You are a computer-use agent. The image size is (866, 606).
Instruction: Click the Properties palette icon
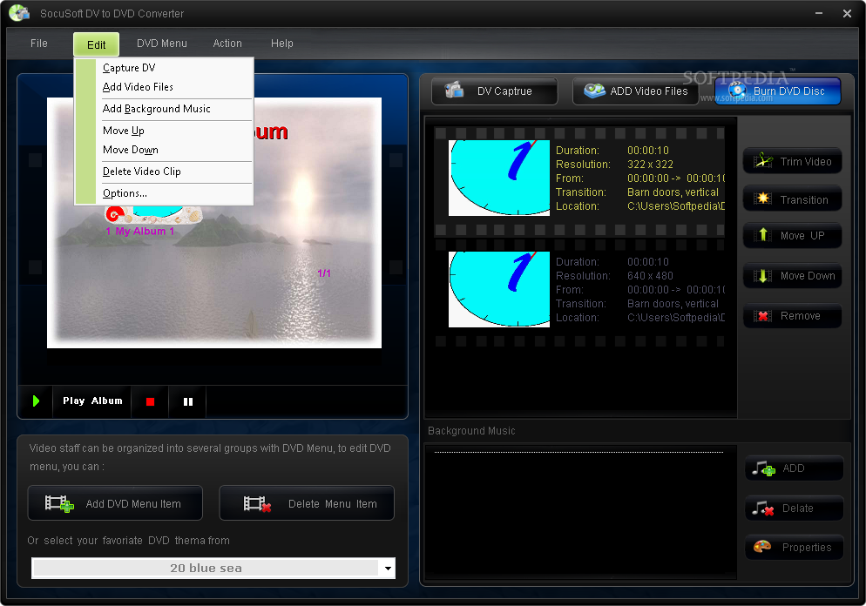pos(762,547)
